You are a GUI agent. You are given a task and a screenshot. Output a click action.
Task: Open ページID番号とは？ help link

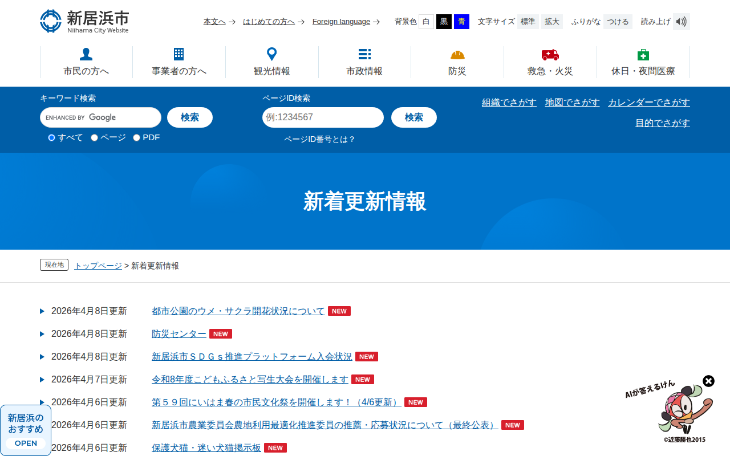click(x=319, y=139)
